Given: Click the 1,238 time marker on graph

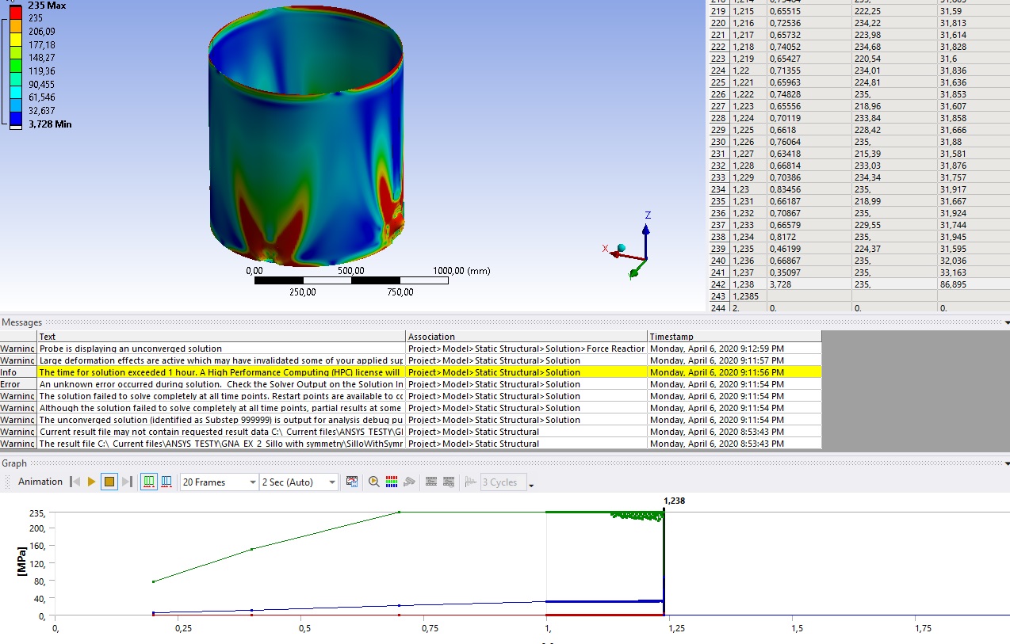Looking at the screenshot, I should (674, 501).
